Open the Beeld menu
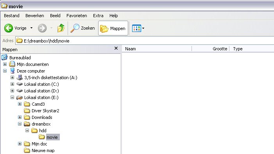 tap(55, 16)
